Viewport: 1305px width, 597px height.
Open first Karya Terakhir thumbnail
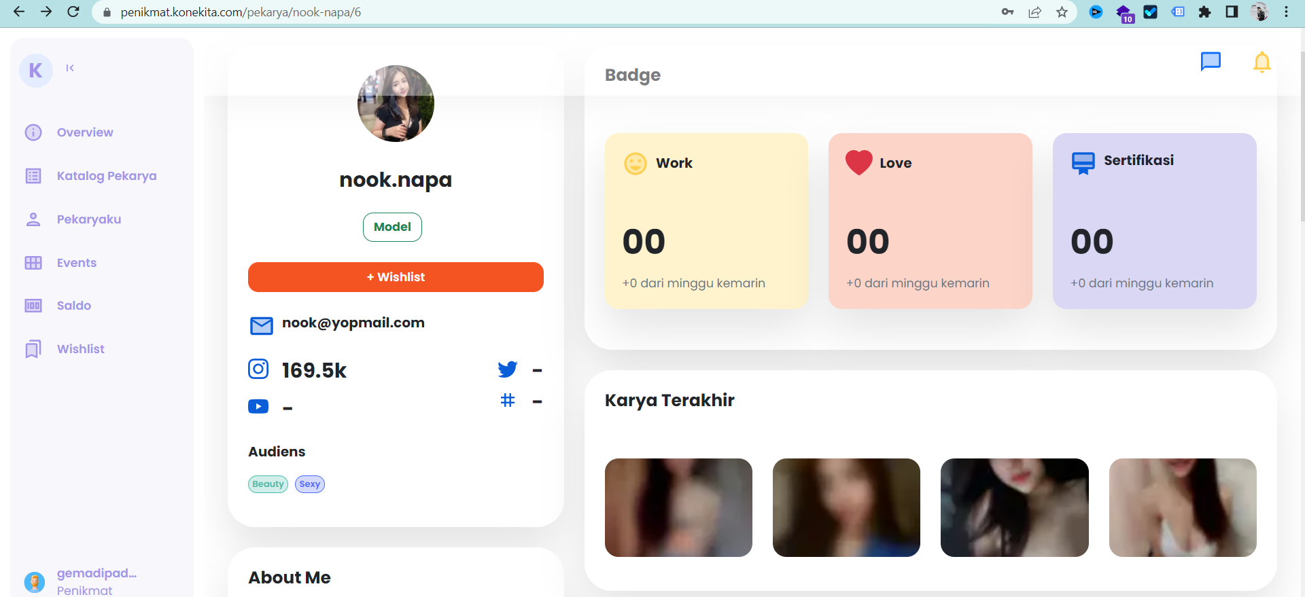point(678,507)
